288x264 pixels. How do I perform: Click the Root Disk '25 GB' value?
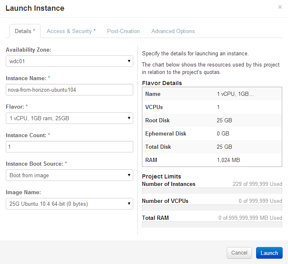(224, 120)
